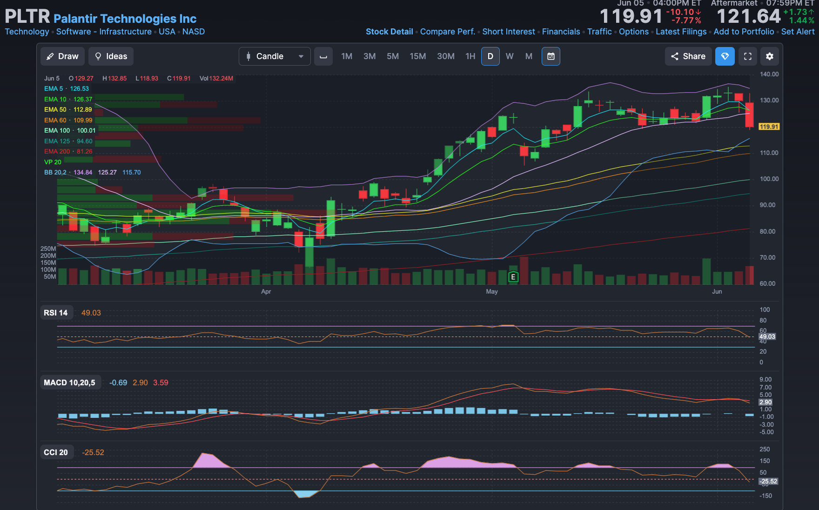Share the chart using the Share button
Screen dimensions: 819x510
688,56
